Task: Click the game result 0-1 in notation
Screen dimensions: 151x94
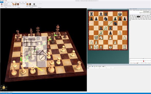Action: tap(130, 20)
